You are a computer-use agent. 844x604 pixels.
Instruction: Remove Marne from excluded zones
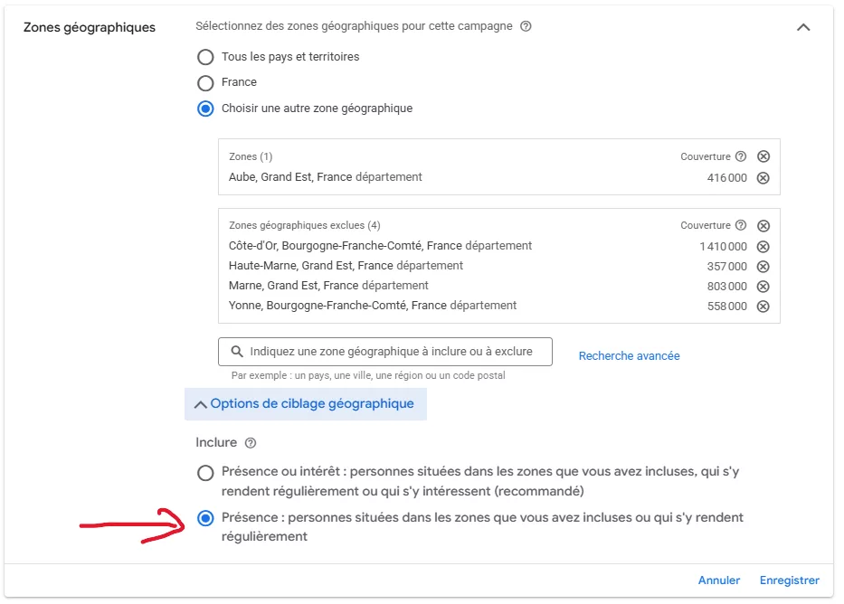[763, 287]
